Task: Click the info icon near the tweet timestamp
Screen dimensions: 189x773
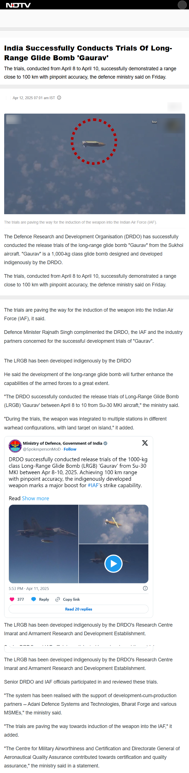Action: pyautogui.click(x=145, y=588)
